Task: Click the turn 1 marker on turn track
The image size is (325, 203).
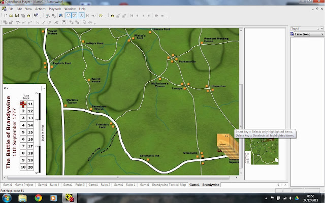Action: (23, 104)
